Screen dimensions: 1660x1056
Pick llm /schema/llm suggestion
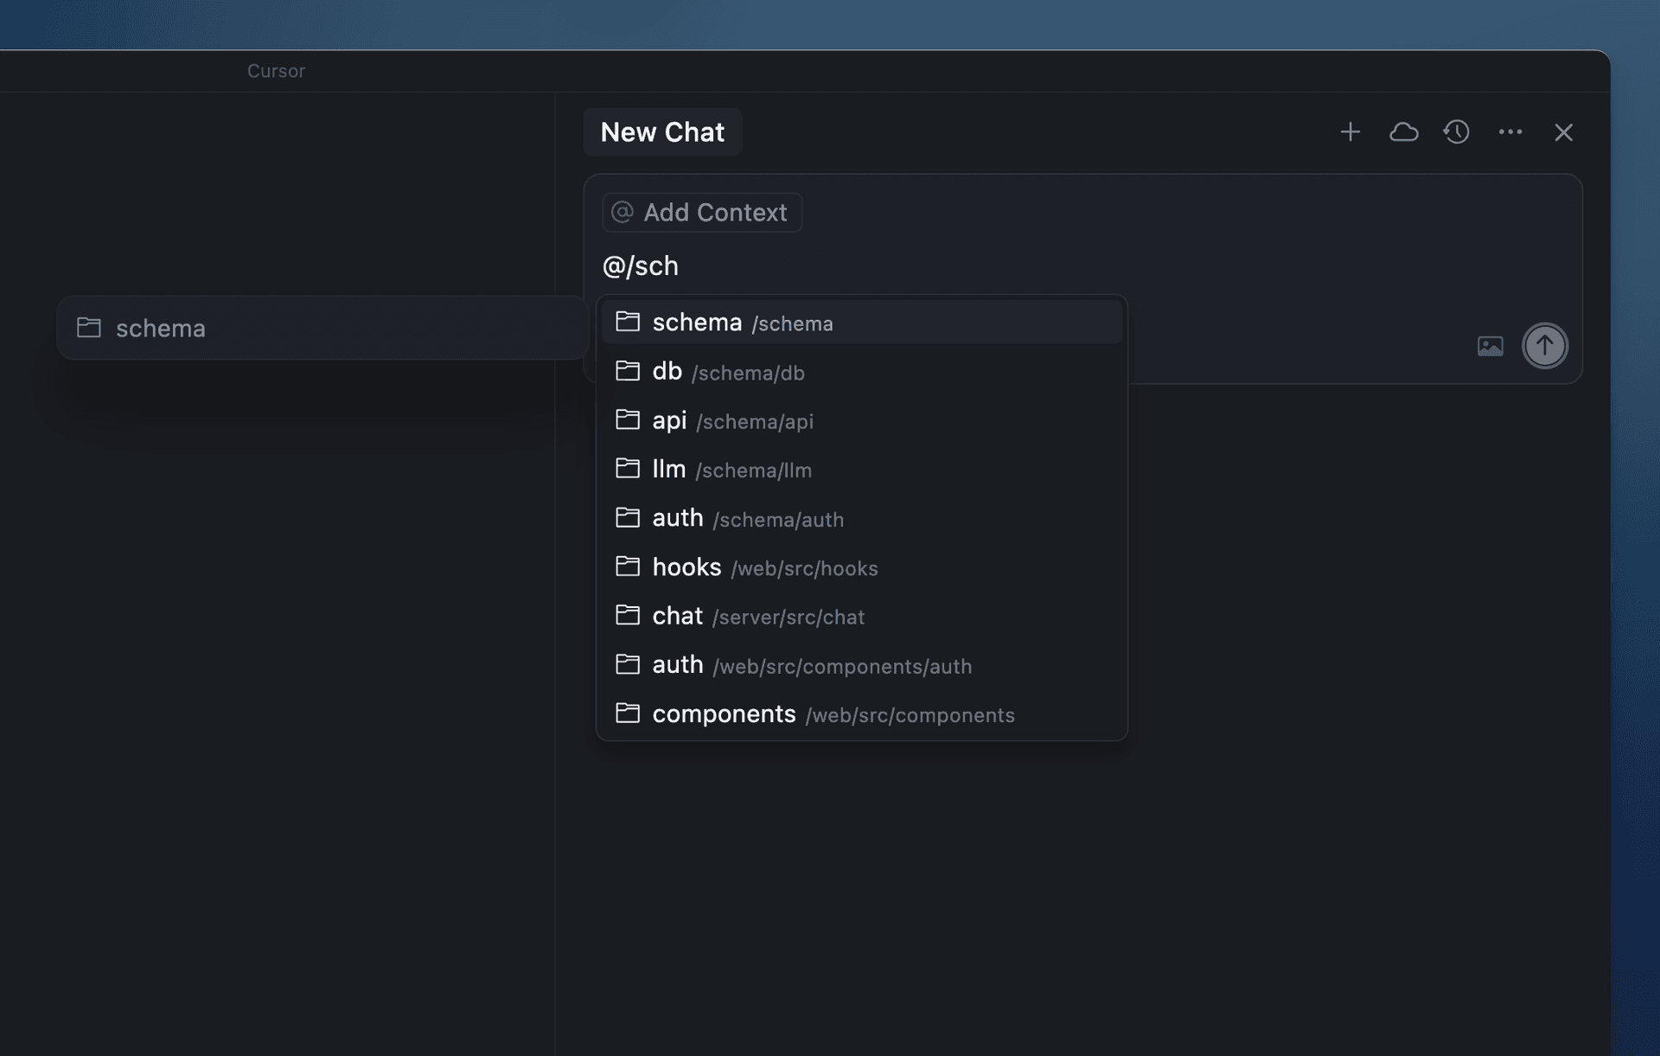[x=731, y=469]
